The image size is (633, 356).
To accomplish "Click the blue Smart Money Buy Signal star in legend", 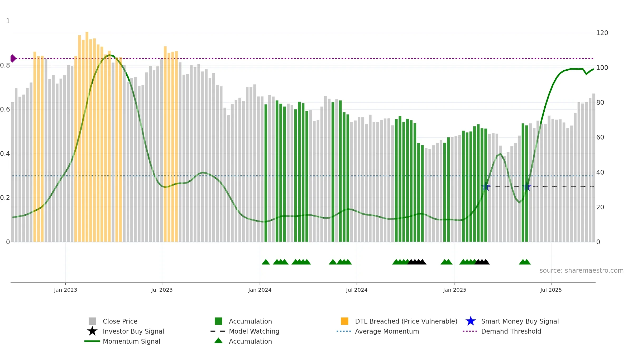I will (x=471, y=321).
